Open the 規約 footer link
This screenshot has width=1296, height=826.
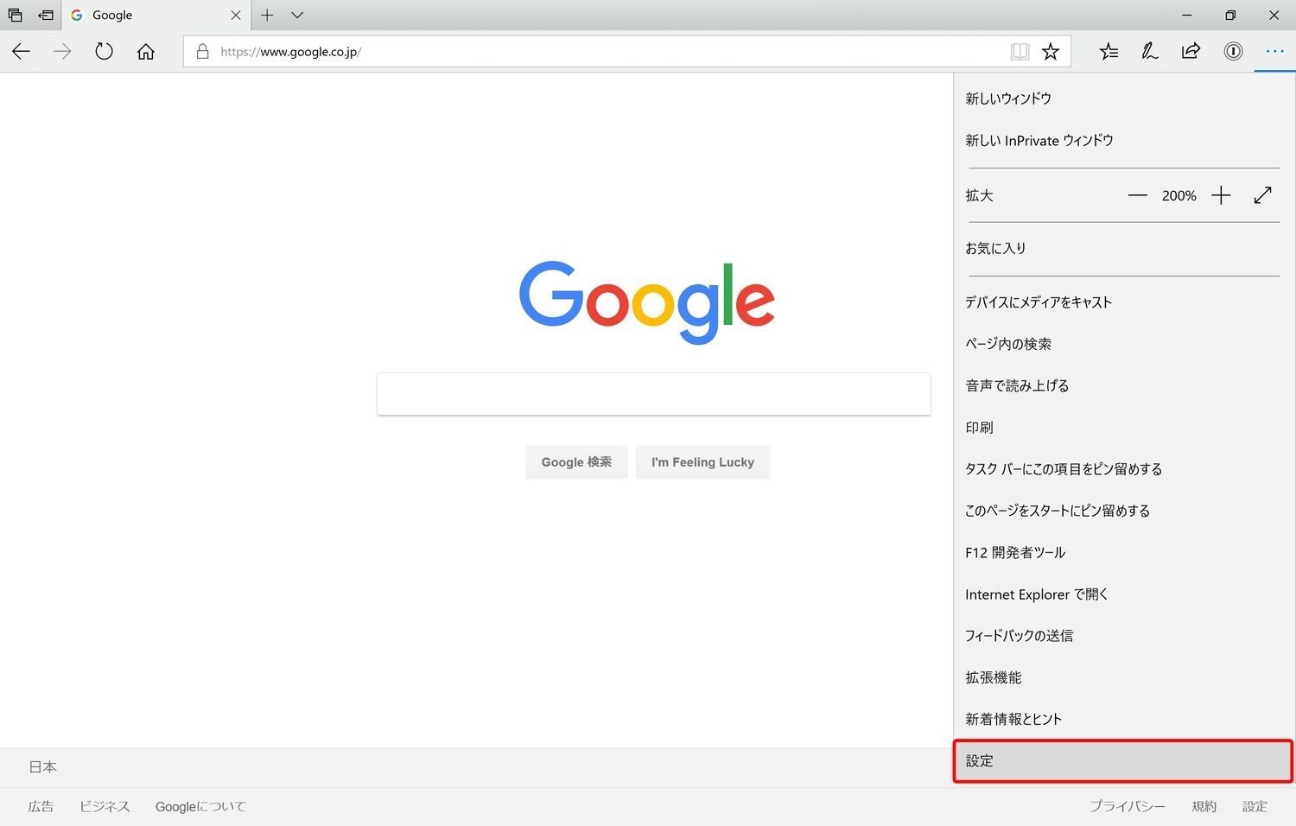1204,806
